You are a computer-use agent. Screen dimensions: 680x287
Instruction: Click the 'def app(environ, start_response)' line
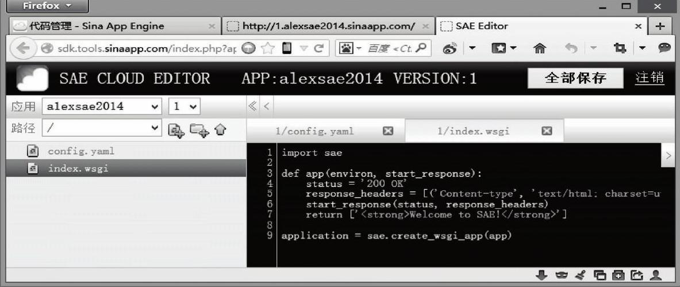click(382, 174)
